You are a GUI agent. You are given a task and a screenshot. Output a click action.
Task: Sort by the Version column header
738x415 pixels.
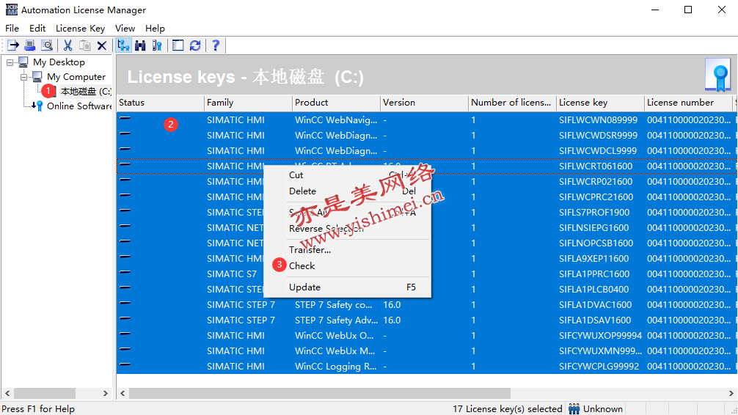424,103
